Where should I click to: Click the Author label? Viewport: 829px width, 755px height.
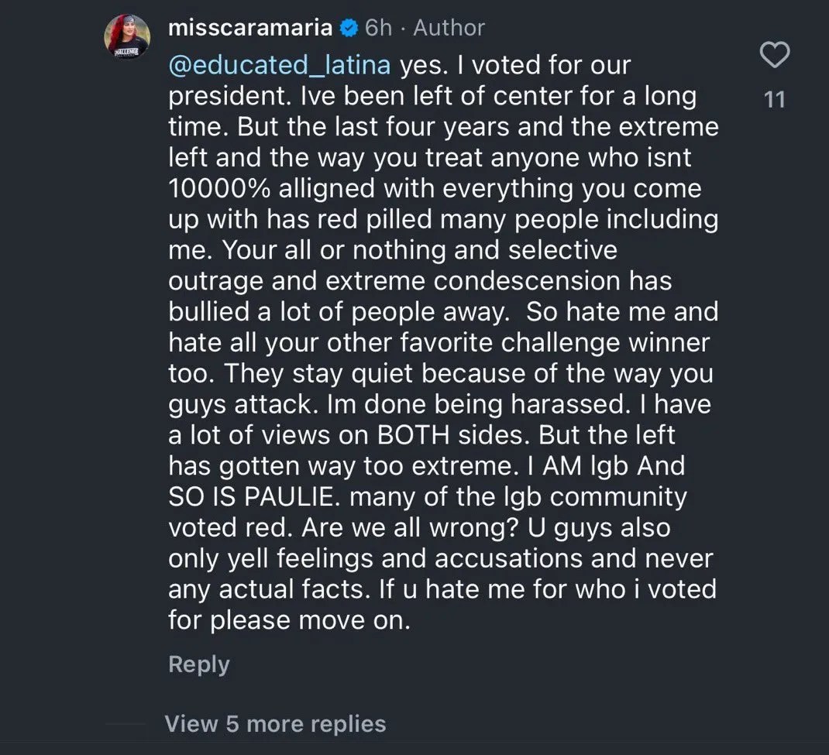tap(449, 28)
